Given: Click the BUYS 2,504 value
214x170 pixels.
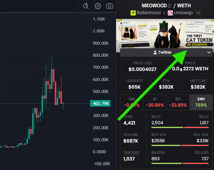Looking at the screenshot, I should click(x=157, y=123).
